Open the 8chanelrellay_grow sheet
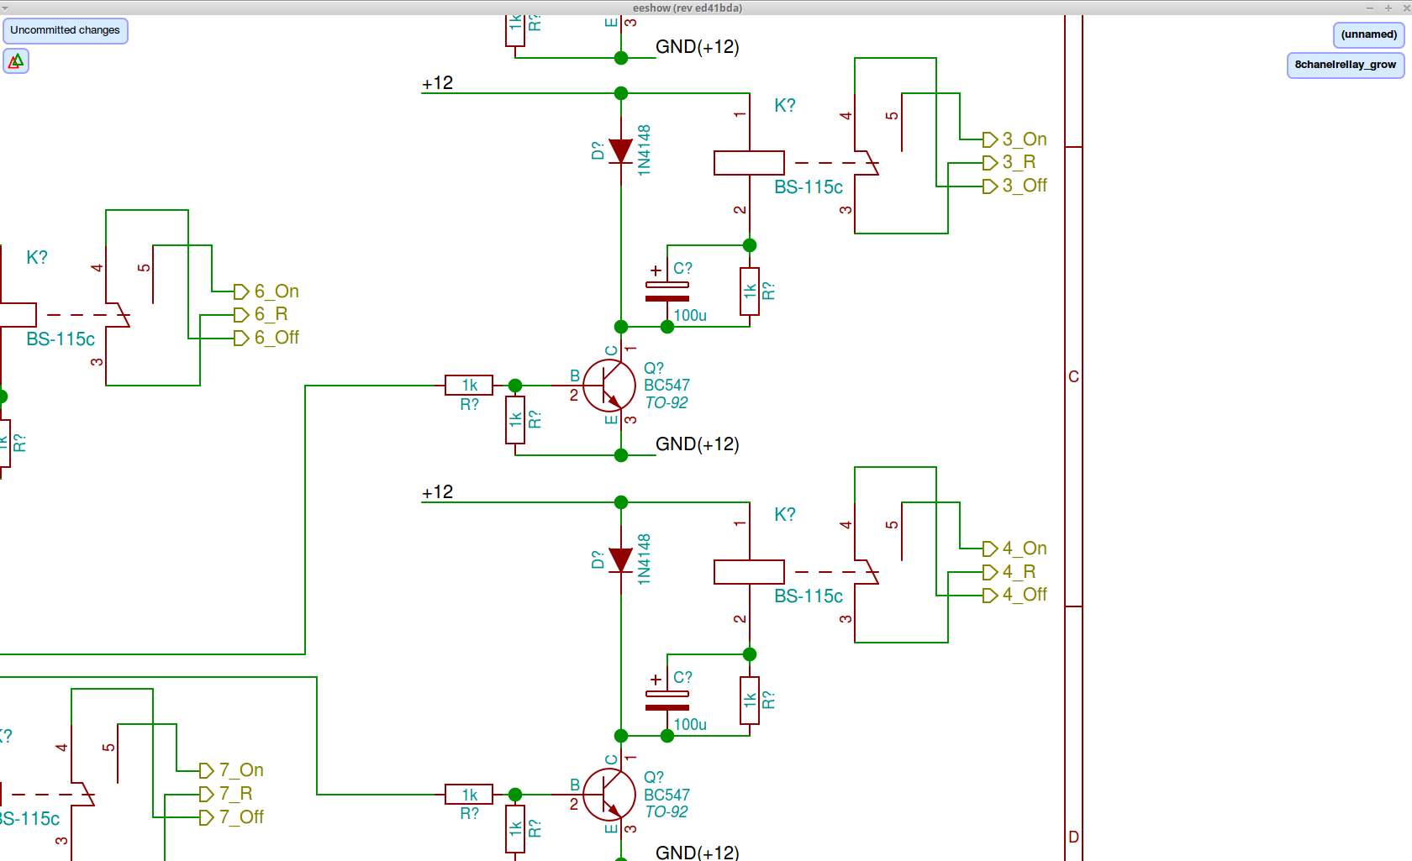The height and width of the screenshot is (861, 1412). 1345,65
